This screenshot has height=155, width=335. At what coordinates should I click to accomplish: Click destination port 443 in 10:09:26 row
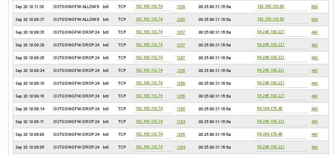point(315,58)
